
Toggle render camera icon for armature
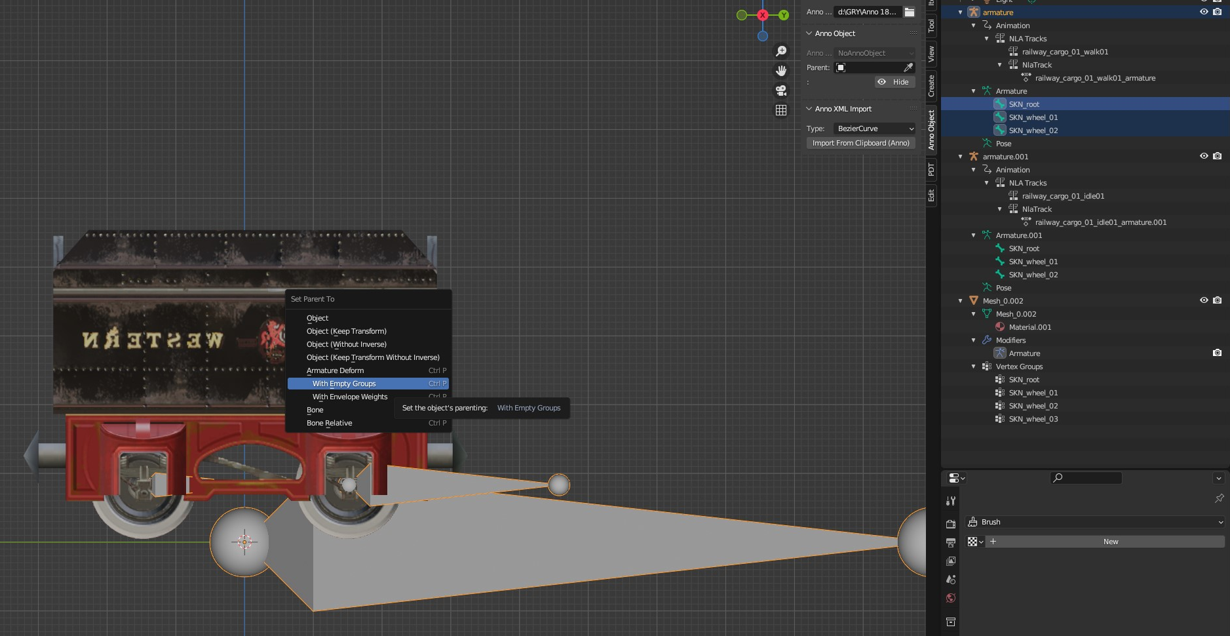pyautogui.click(x=1217, y=12)
